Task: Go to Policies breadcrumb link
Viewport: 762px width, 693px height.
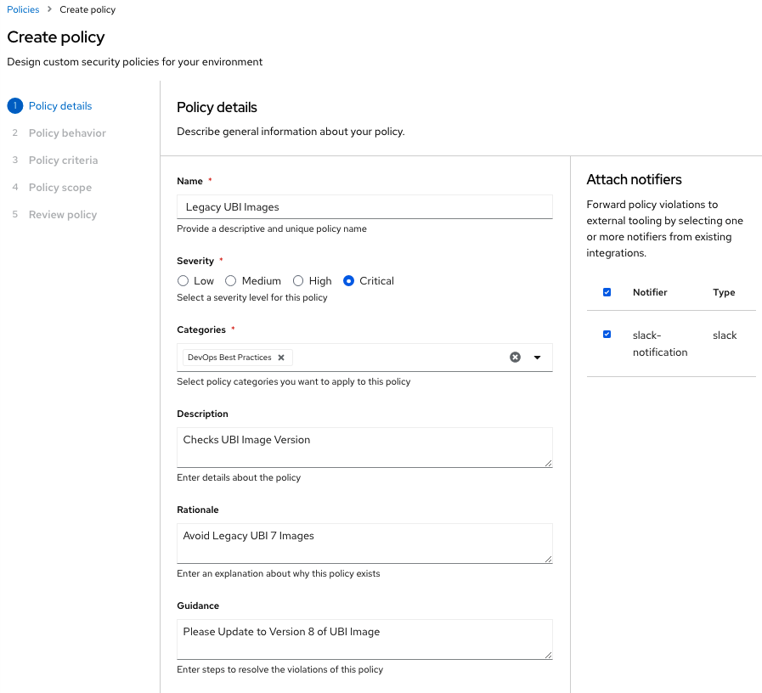Action: [23, 9]
